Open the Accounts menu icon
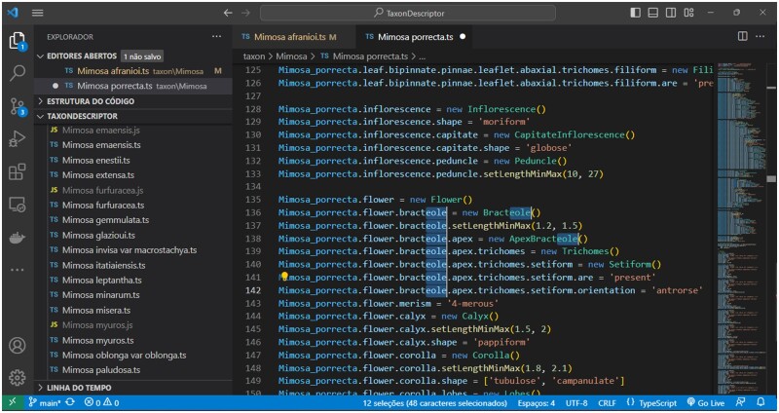779x413 pixels. 18,346
